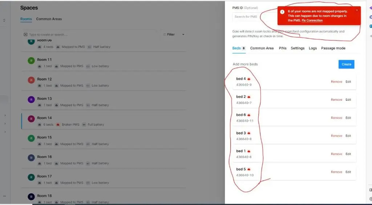Image resolution: width=372 pixels, height=205 pixels.
Task: Click the Fix Connection link
Action: (312, 21)
